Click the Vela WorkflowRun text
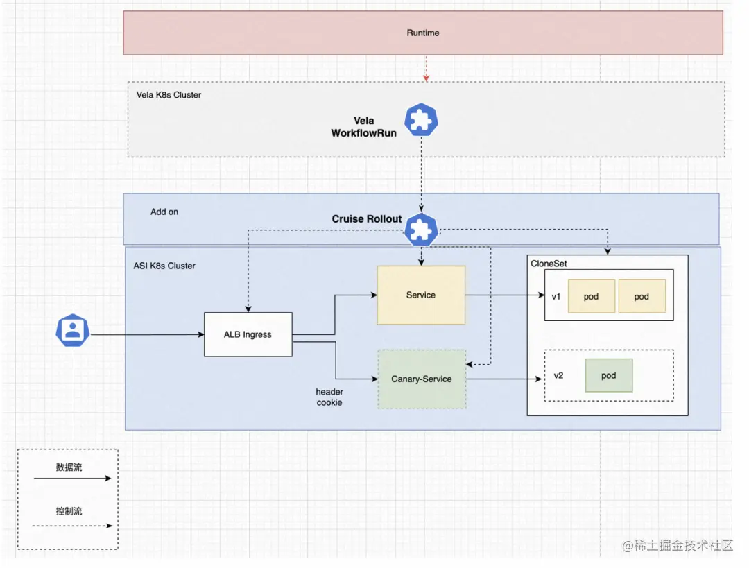The height and width of the screenshot is (568, 749). tap(364, 127)
